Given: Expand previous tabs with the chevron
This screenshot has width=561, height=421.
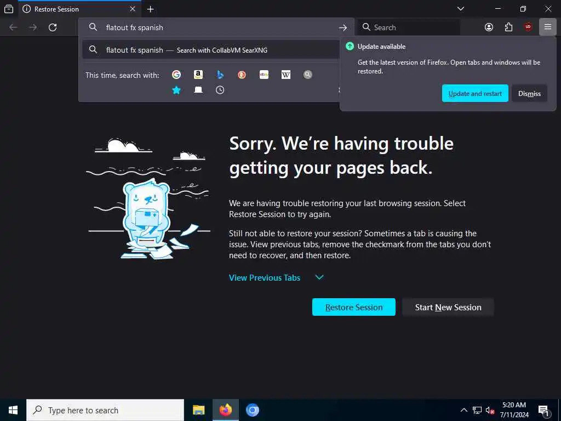Looking at the screenshot, I should coord(319,277).
